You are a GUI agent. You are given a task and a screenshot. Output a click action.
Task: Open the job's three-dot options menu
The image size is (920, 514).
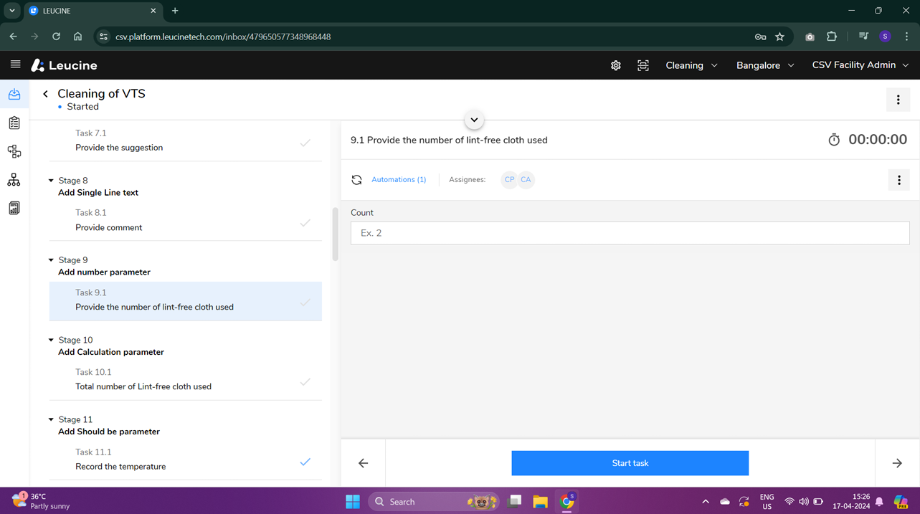[x=898, y=100]
